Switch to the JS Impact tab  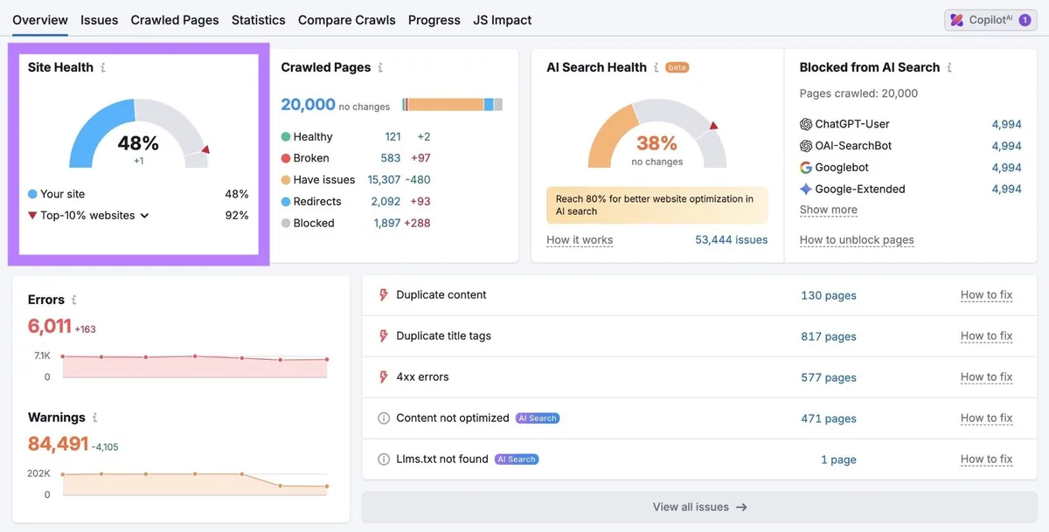tap(503, 19)
